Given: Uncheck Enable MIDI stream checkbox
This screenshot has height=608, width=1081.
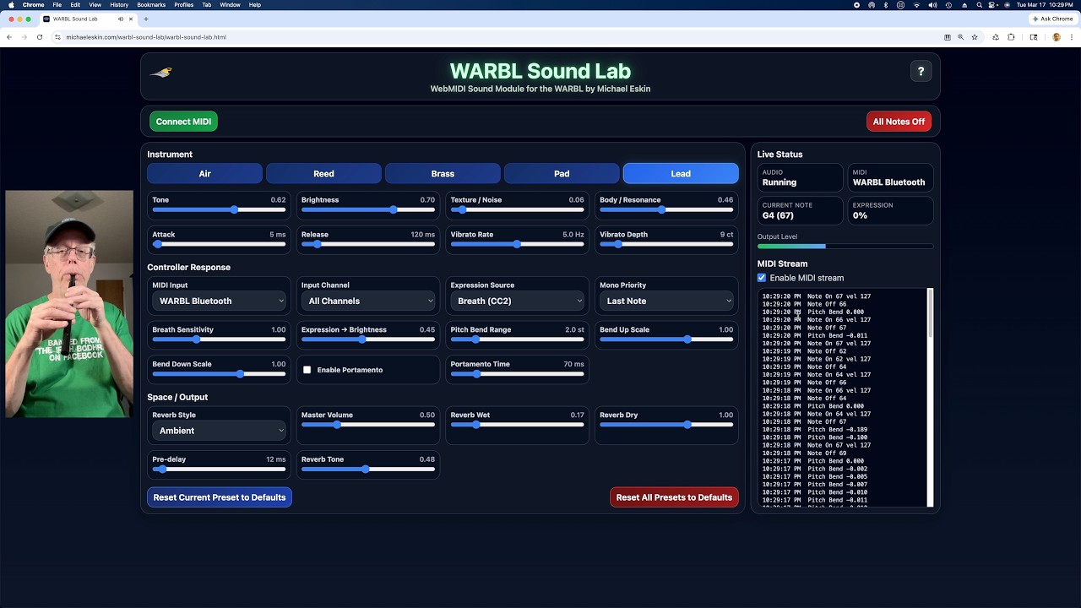Looking at the screenshot, I should click(x=762, y=278).
